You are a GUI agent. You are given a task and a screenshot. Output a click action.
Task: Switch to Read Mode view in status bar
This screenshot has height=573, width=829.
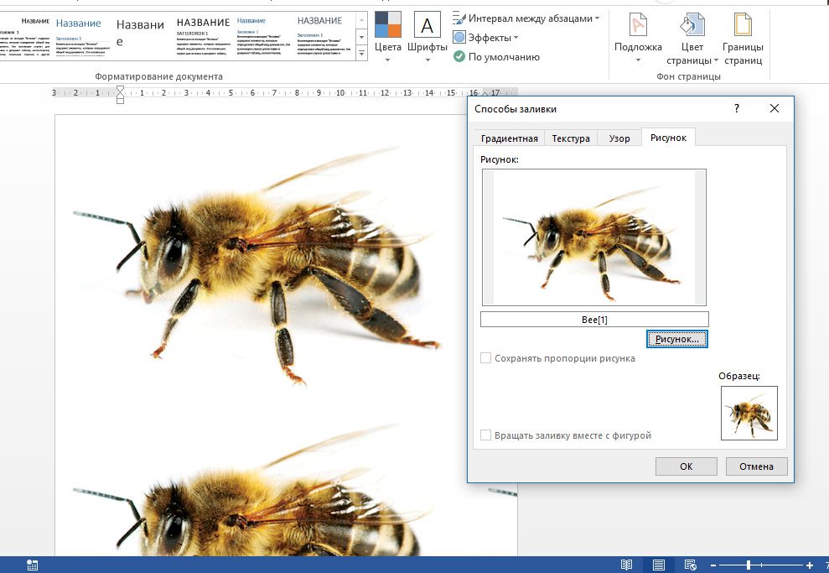[626, 565]
